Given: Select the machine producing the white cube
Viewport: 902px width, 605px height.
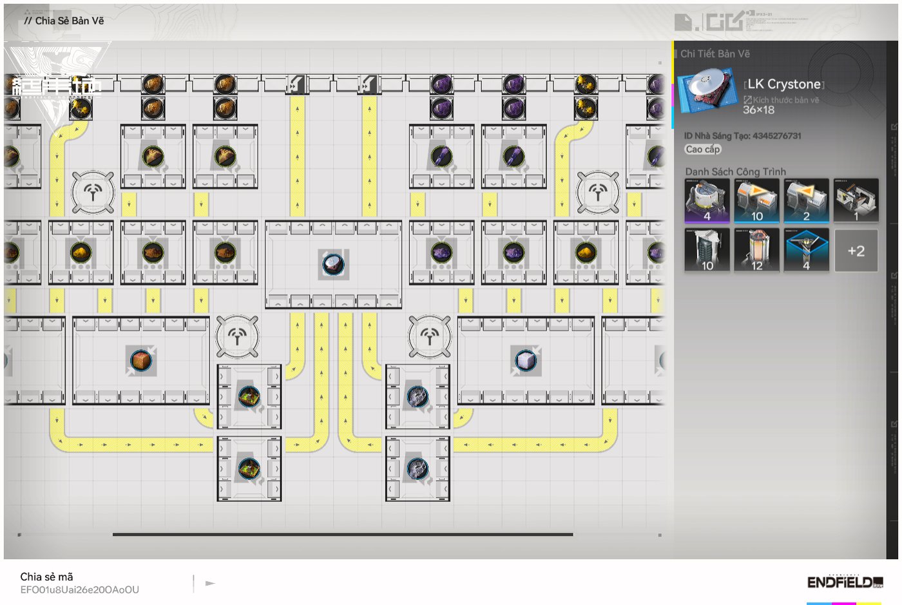Looking at the screenshot, I should pyautogui.click(x=526, y=360).
